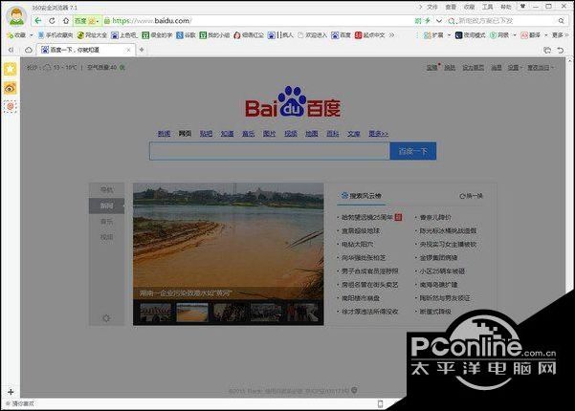Open dropdown arrow next to 翻译

pos(546,35)
